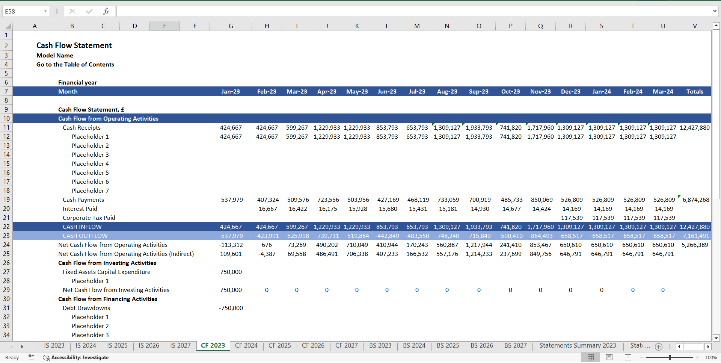Open the Name Box dropdown arrow
This screenshot has width=721, height=363.
click(x=46, y=11)
